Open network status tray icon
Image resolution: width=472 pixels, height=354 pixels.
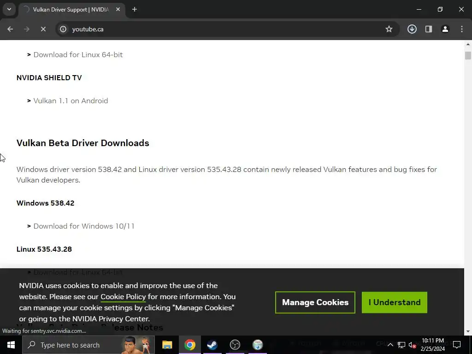[x=401, y=345]
